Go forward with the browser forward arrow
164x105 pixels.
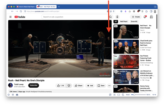(17, 11)
